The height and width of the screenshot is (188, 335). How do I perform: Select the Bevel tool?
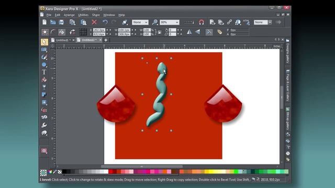[x=44, y=102]
